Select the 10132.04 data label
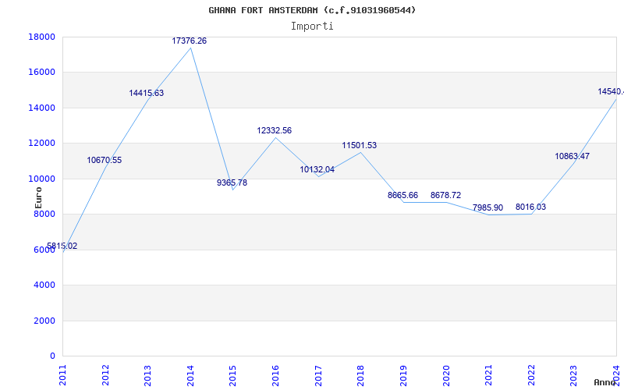Viewport: 624px width, 390px height. click(317, 169)
